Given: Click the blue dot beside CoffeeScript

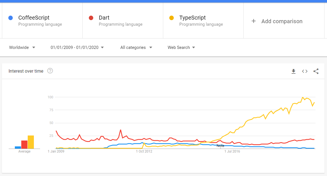Looking at the screenshot, I should pos(10,18).
